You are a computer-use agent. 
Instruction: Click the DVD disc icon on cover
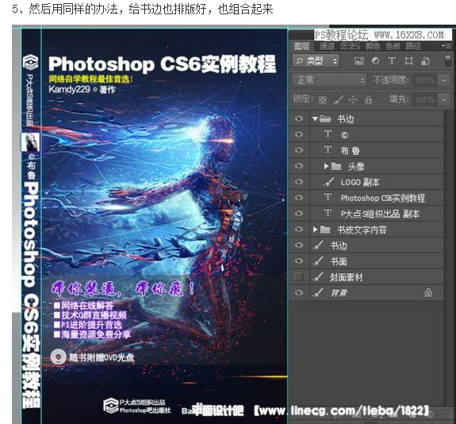58,357
